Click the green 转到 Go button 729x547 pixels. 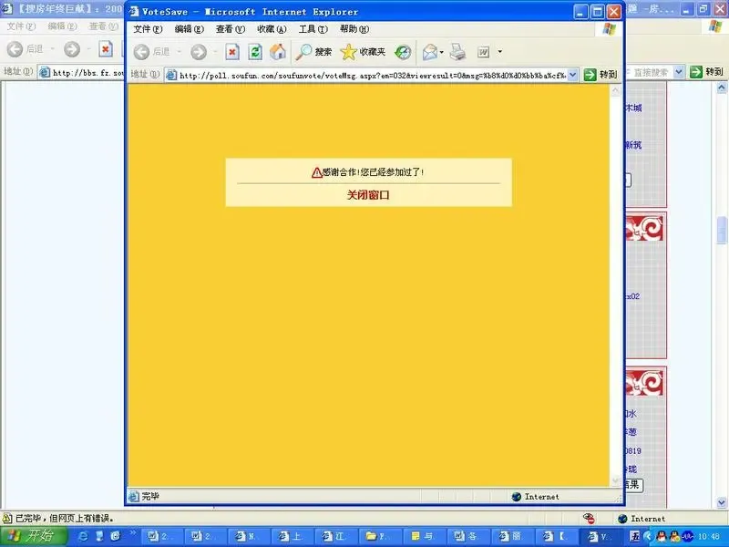pos(601,75)
